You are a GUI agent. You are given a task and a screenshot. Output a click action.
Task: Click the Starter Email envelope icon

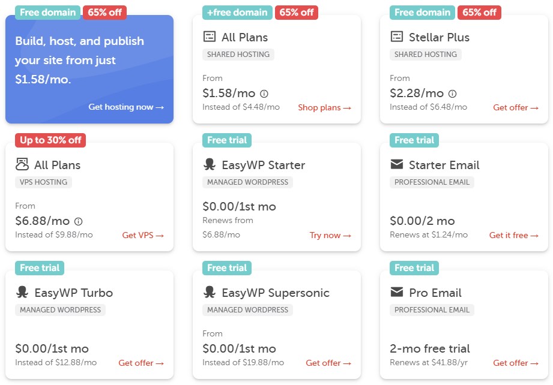point(397,164)
